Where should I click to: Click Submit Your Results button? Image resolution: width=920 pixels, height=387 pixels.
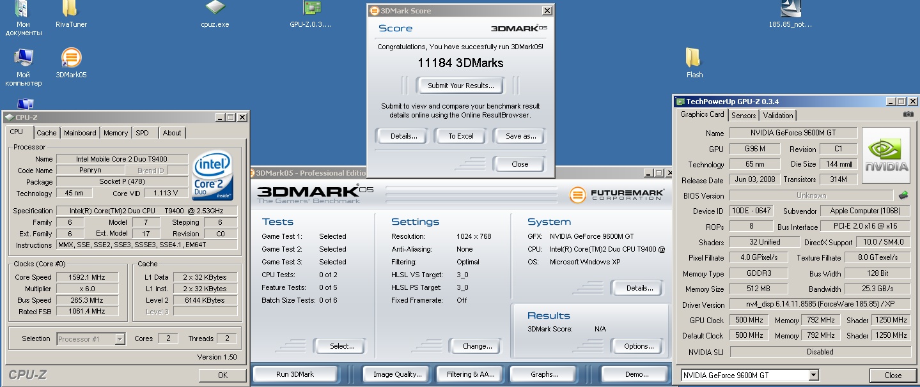click(461, 86)
